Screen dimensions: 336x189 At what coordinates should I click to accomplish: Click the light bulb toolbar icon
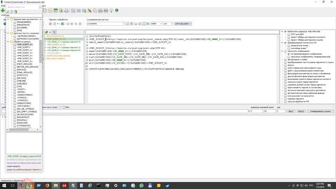[111, 10]
